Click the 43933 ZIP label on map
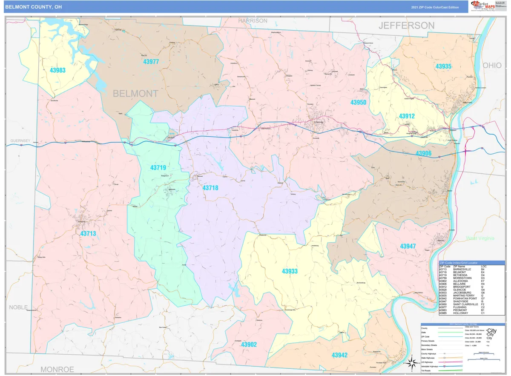 [x=290, y=271]
